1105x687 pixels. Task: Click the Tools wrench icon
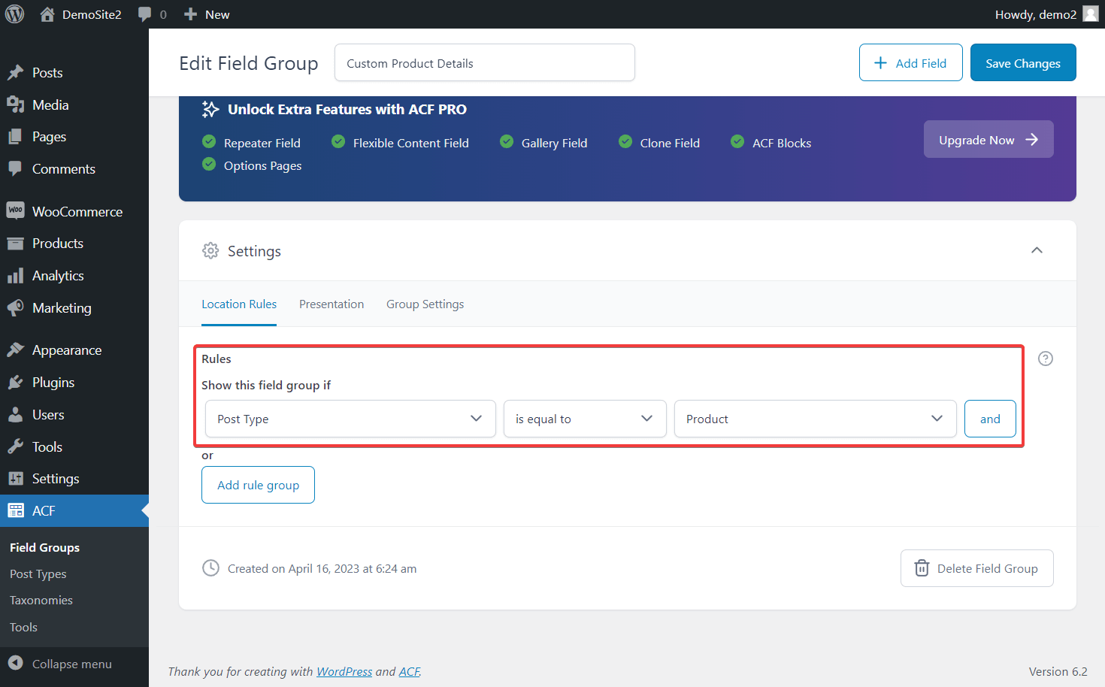[x=16, y=447]
